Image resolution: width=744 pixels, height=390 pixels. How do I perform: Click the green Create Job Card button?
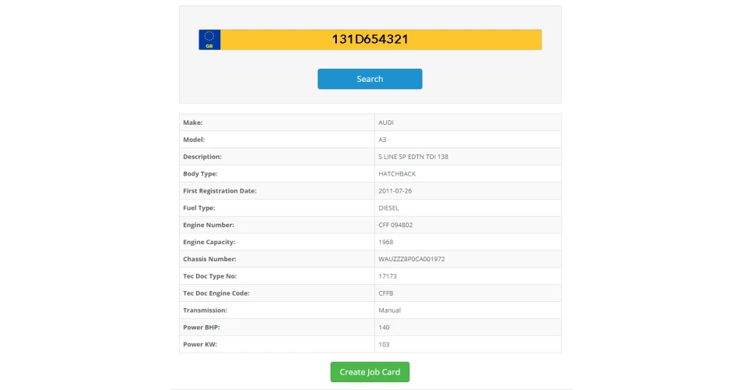click(370, 372)
